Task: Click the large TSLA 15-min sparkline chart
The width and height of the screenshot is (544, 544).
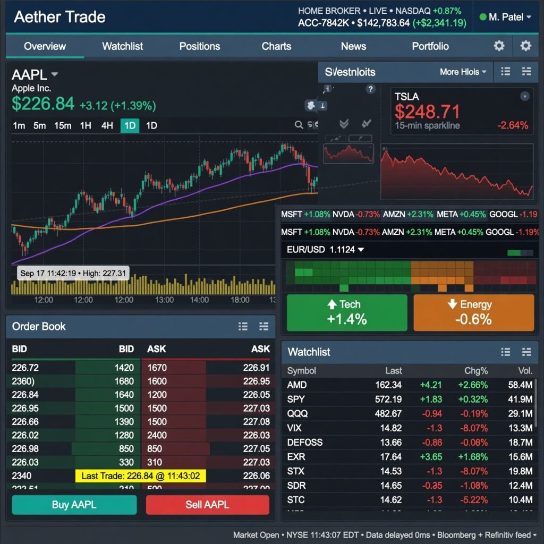Action: pyautogui.click(x=456, y=172)
